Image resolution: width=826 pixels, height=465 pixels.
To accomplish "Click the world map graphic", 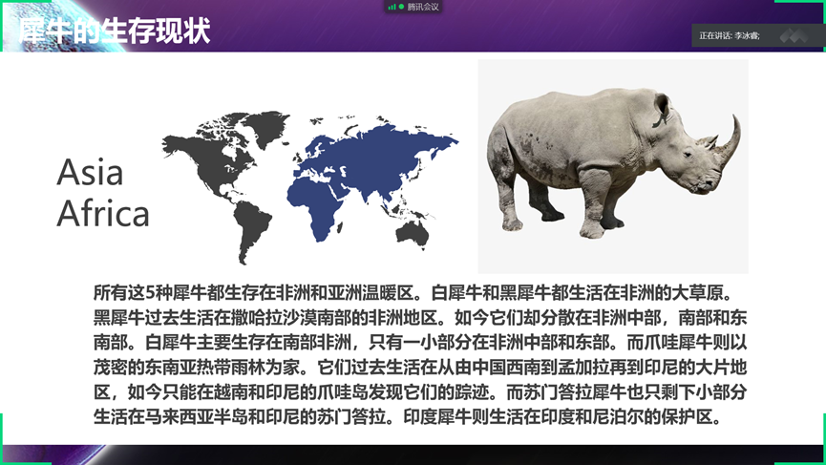I will coord(310,187).
